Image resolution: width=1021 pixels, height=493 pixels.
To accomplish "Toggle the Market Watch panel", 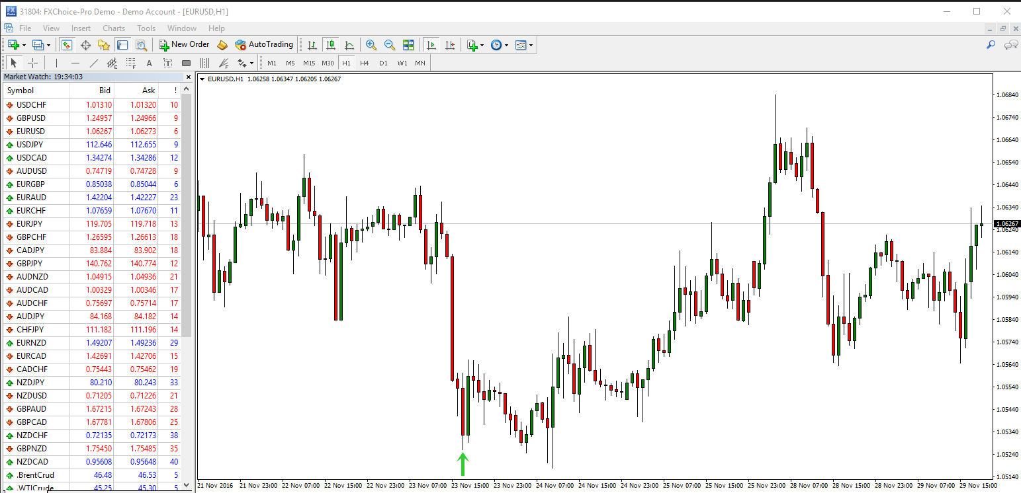I will [66, 45].
